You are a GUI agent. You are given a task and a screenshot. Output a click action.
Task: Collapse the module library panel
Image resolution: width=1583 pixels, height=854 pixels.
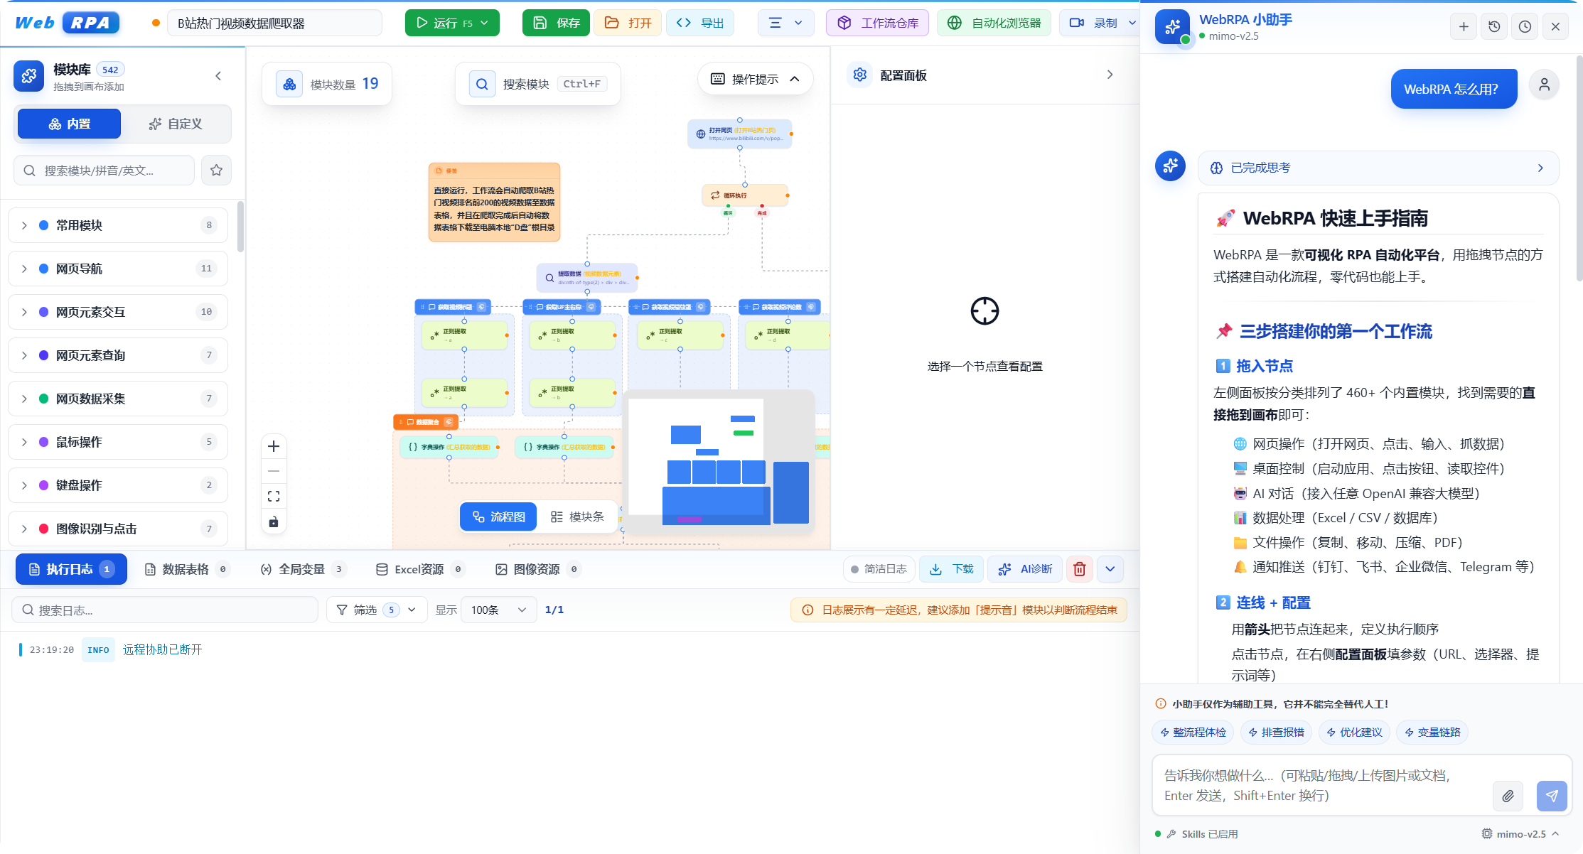pos(218,76)
